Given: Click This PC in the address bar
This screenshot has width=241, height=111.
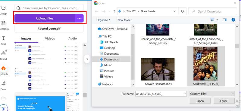Looking at the screenshot, I should tap(131, 11).
